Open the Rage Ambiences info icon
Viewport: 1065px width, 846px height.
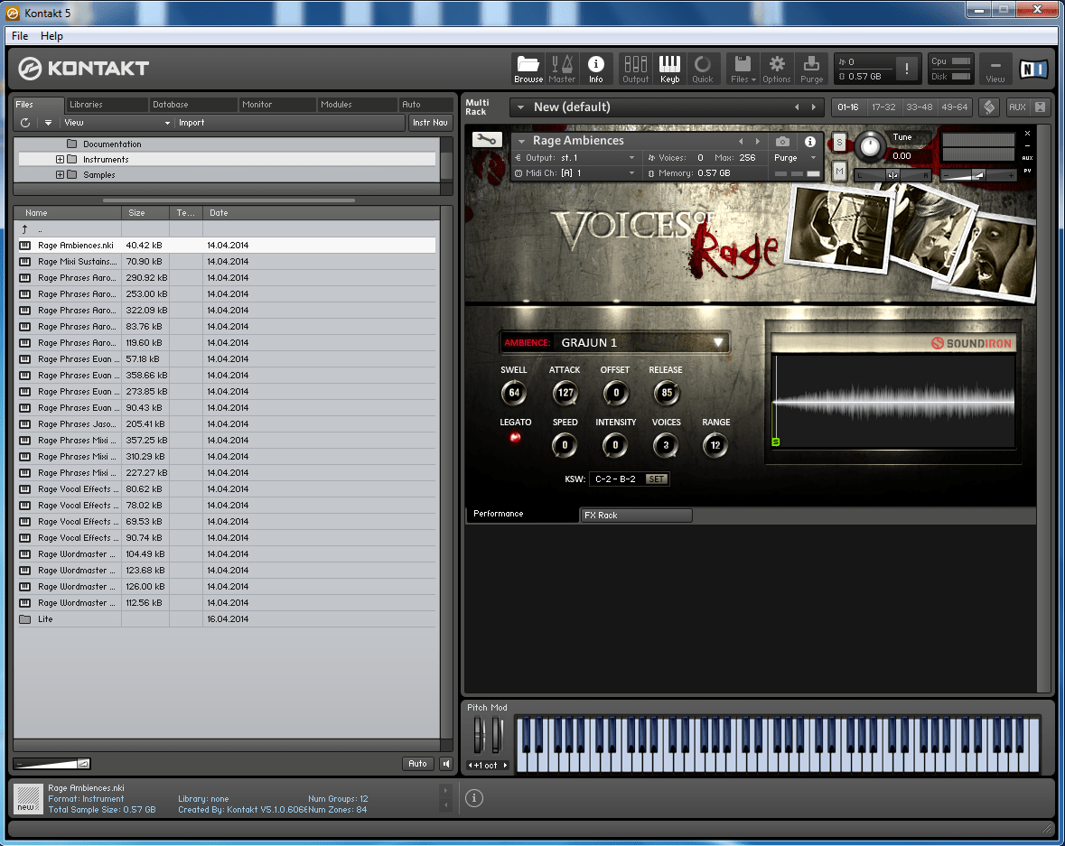point(810,141)
